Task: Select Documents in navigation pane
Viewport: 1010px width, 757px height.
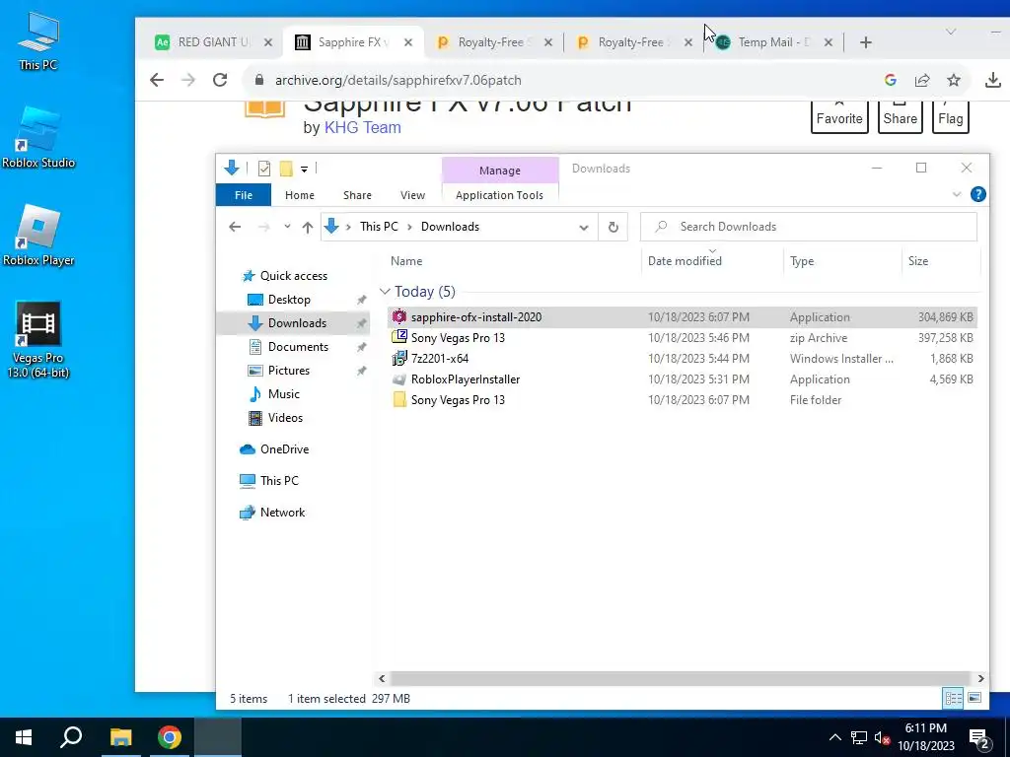Action: [x=298, y=347]
